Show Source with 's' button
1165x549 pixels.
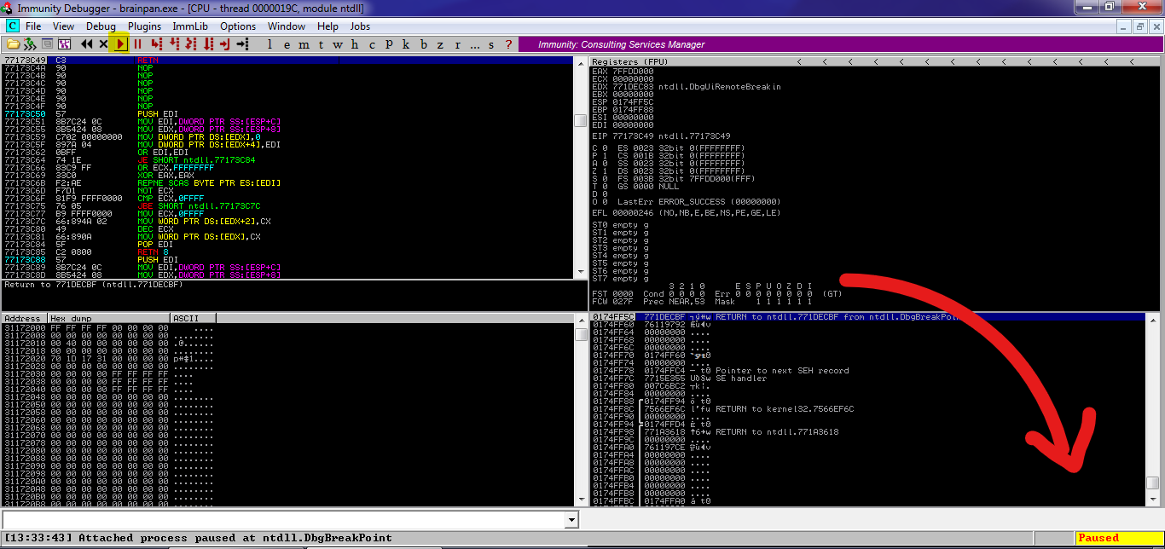[x=491, y=43]
